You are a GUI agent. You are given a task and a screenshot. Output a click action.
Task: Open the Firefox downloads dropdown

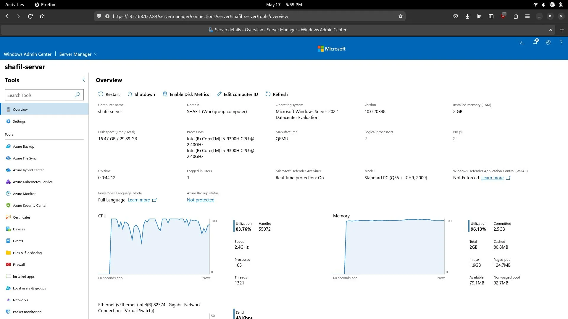[467, 16]
